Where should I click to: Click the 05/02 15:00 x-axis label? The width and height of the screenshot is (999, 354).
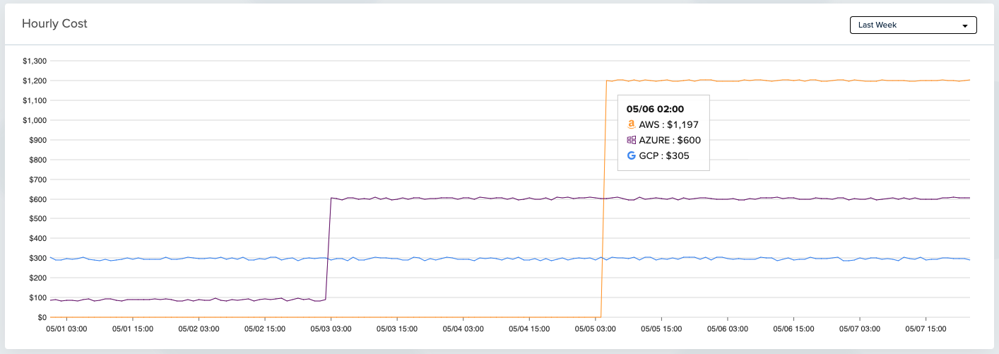[264, 329]
